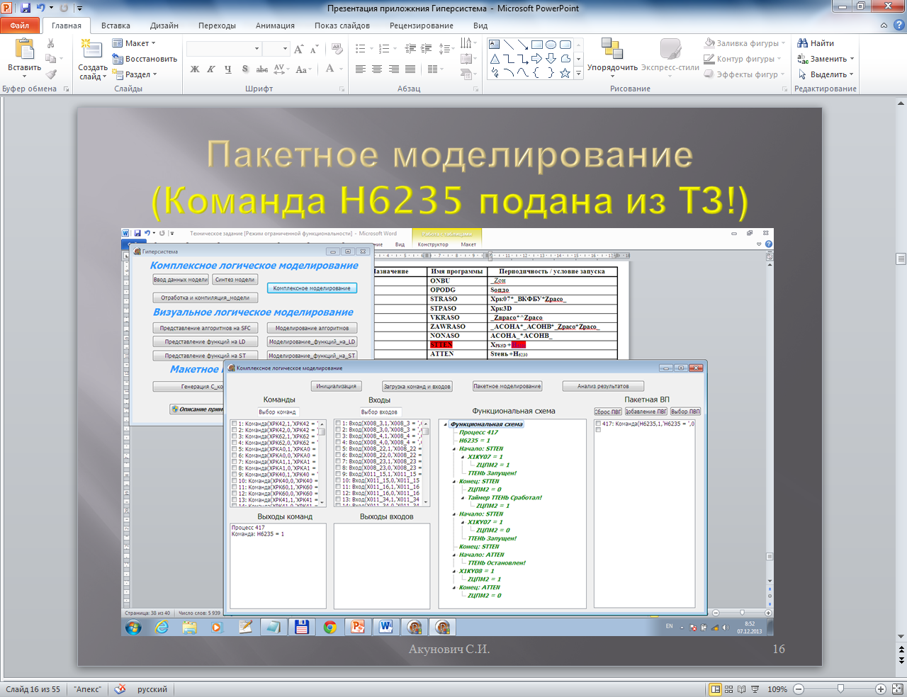Switch to slide sorter view
Image resolution: width=907 pixels, height=697 pixels.
(x=729, y=689)
